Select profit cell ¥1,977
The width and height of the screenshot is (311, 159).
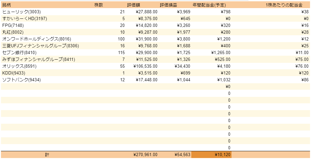click(184, 32)
